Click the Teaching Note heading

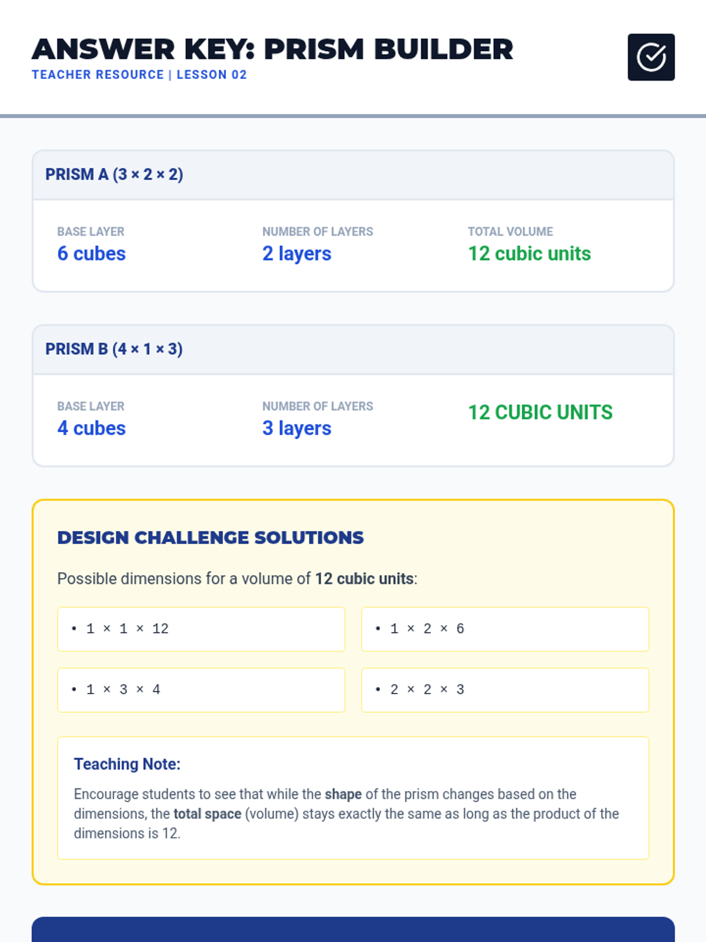127,764
